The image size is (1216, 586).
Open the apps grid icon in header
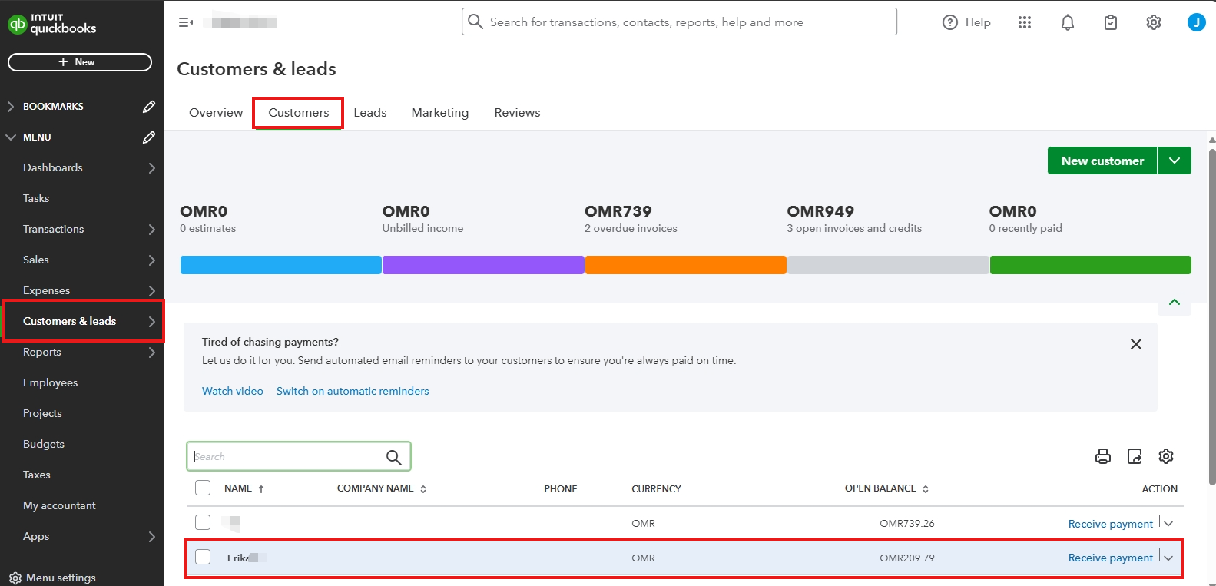[1024, 23]
